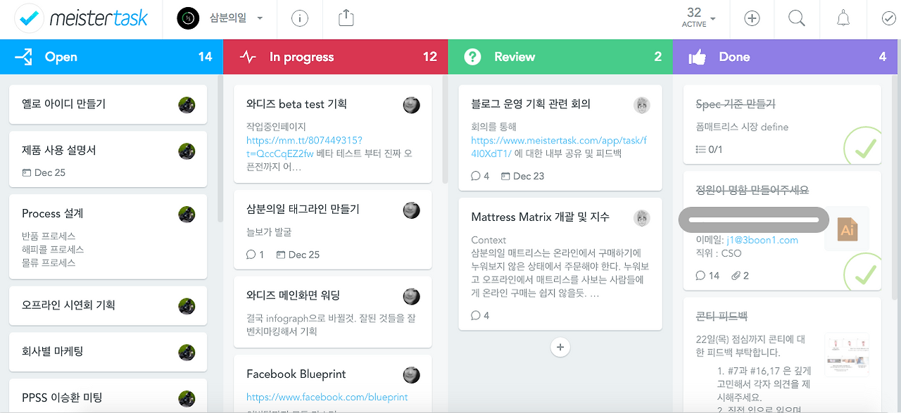Click the 4 comments on 블로그 운영 card
The width and height of the screenshot is (901, 413).
[480, 176]
